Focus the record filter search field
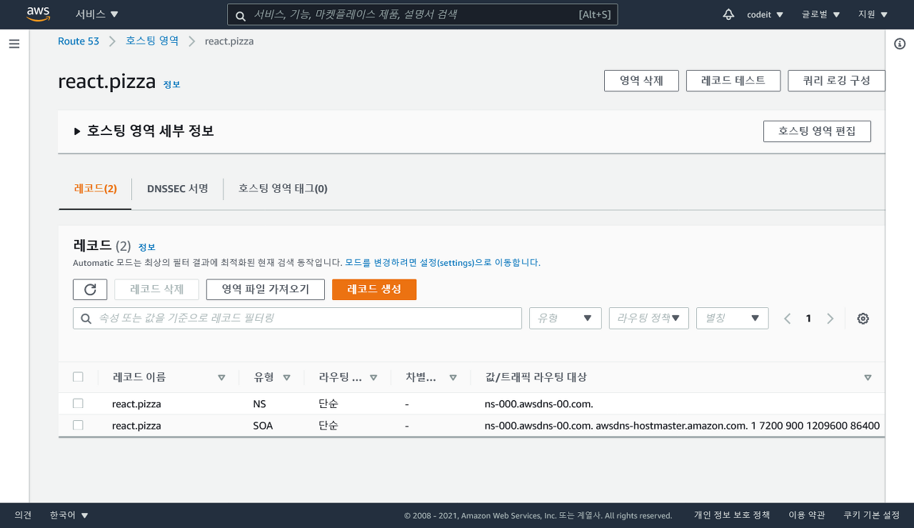The image size is (914, 528). pyautogui.click(x=297, y=318)
